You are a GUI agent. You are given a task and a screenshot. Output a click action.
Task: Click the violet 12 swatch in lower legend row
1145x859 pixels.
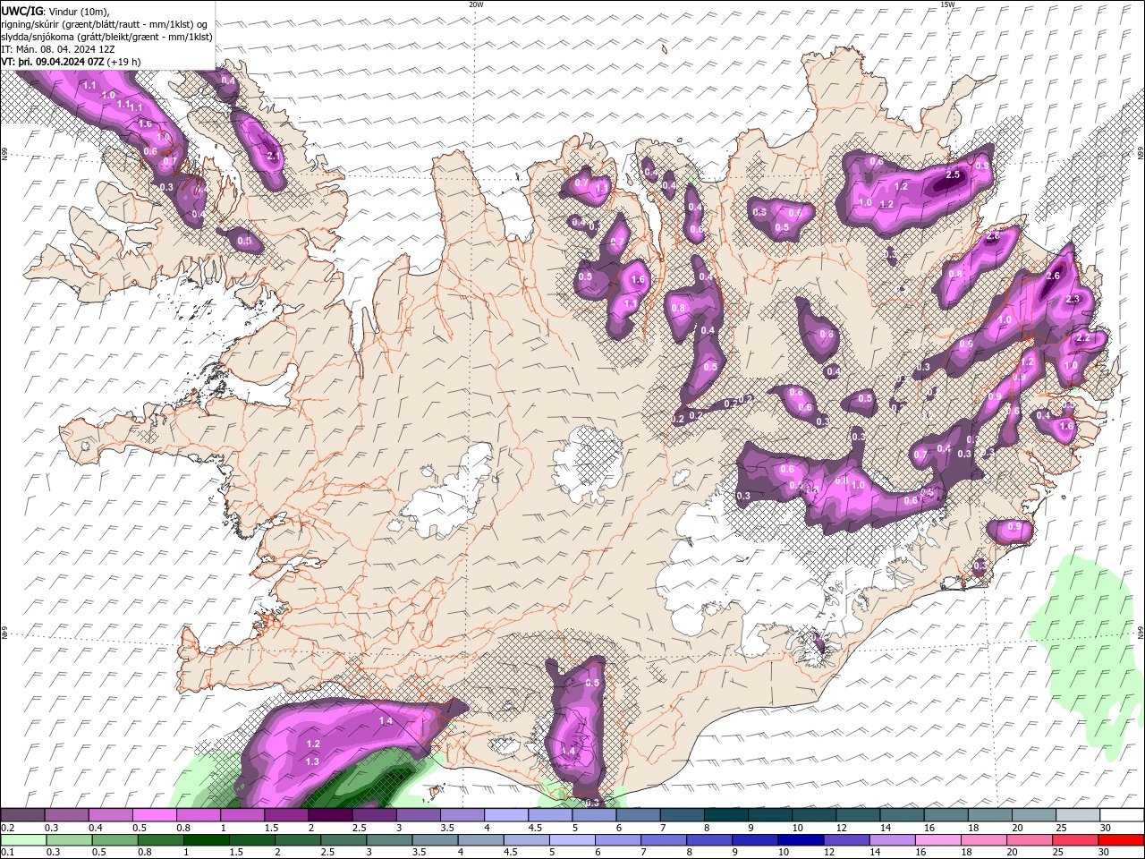847,840
